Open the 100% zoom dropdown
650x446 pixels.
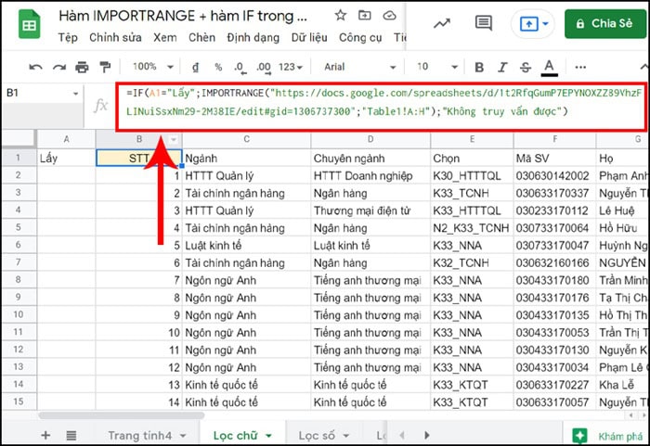pyautogui.click(x=151, y=67)
